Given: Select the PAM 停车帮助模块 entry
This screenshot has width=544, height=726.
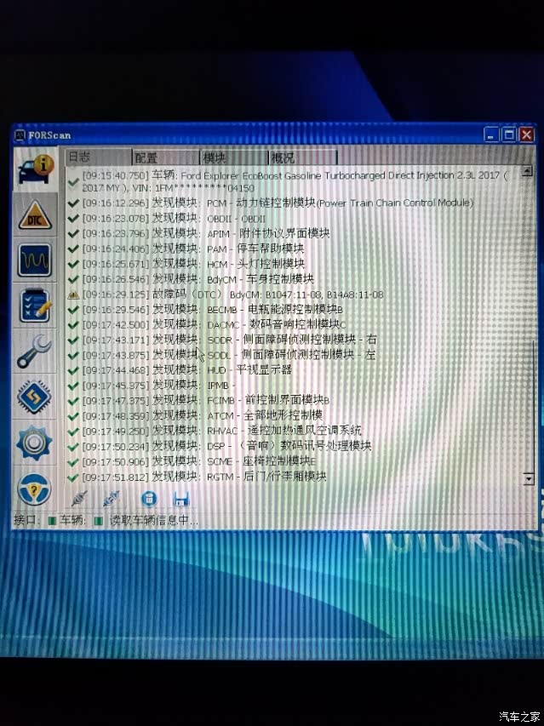Looking at the screenshot, I should [193, 249].
